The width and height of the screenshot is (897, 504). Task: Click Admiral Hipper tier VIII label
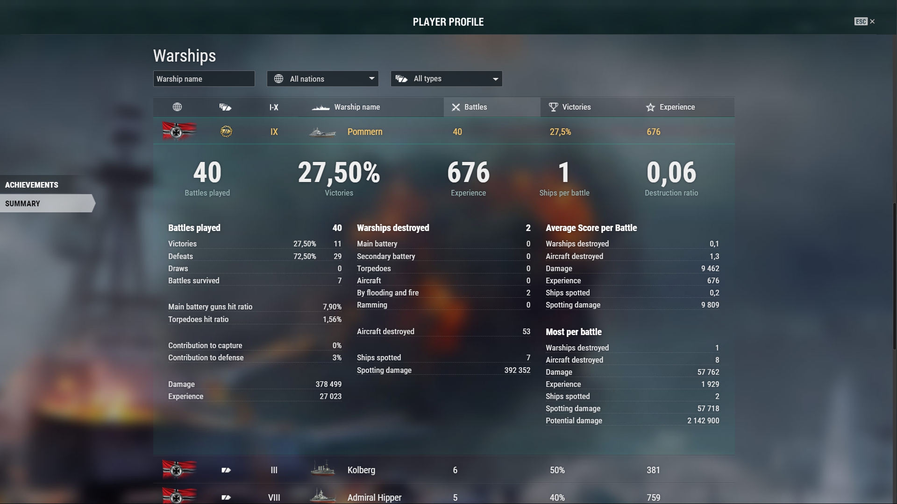[x=274, y=497]
